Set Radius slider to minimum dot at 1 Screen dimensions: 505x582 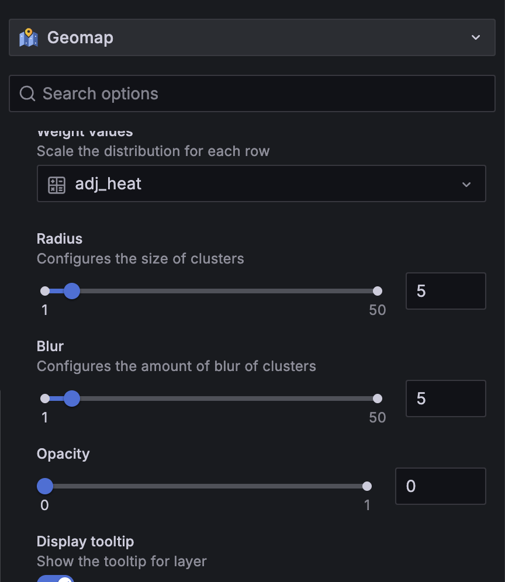pos(45,291)
